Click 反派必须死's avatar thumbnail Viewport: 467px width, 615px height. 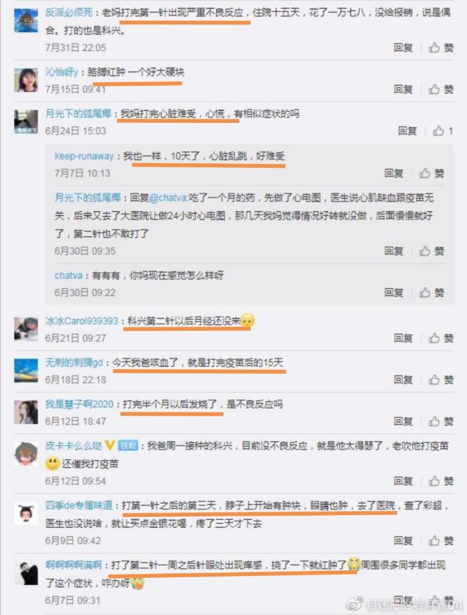[x=26, y=20]
